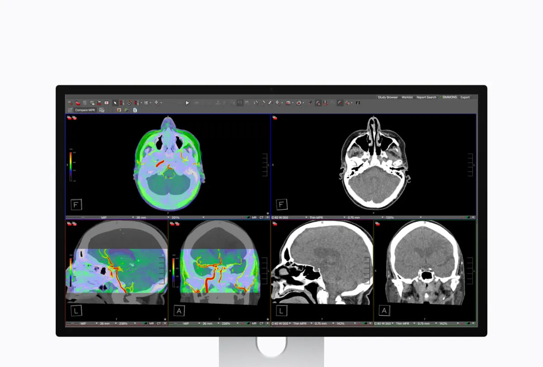The image size is (543, 367).
Task: Select the arrow pointer tool in the toolbar
Action: (x=115, y=103)
